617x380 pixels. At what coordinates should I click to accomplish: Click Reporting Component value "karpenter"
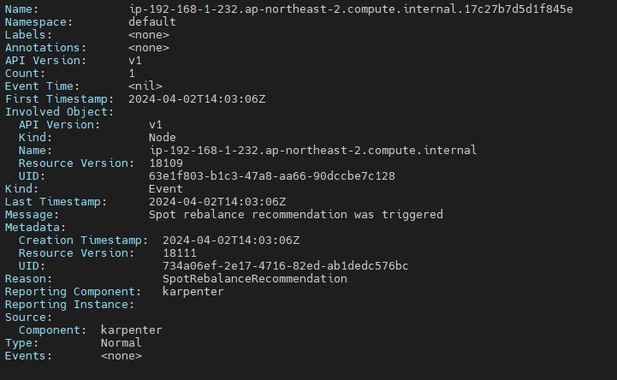pos(193,291)
